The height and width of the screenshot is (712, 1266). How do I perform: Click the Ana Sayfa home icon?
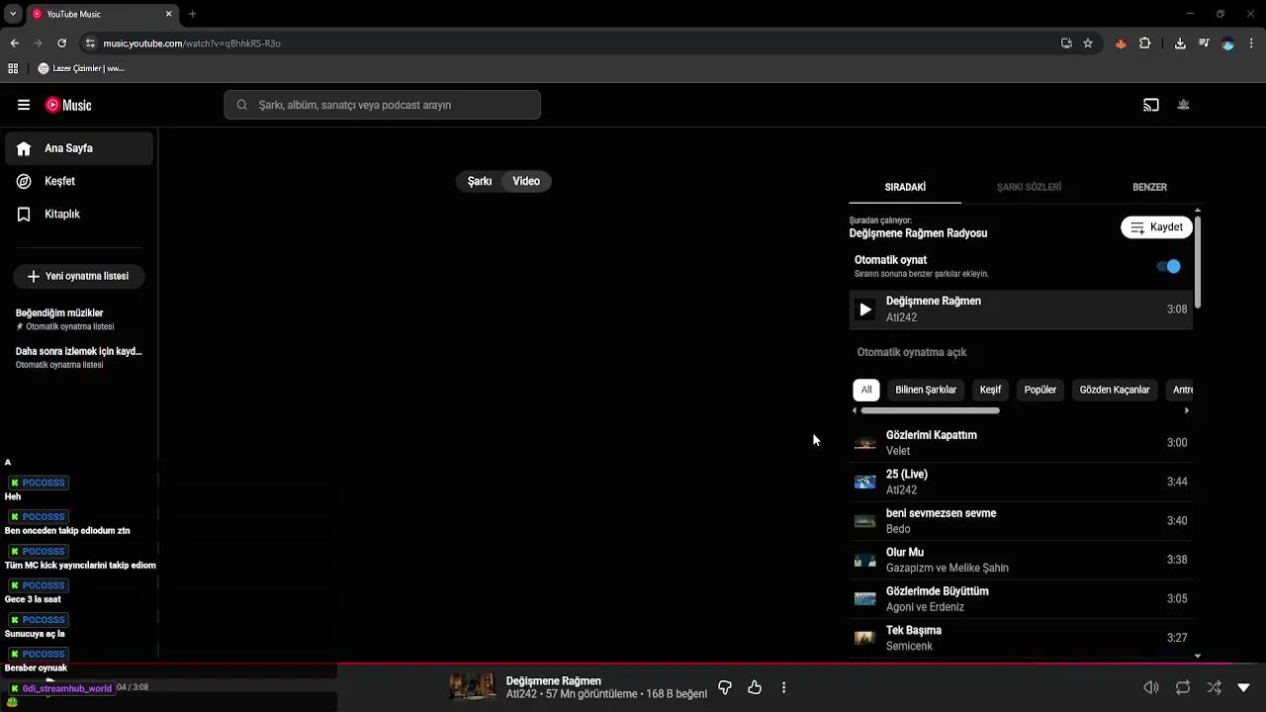(25, 148)
